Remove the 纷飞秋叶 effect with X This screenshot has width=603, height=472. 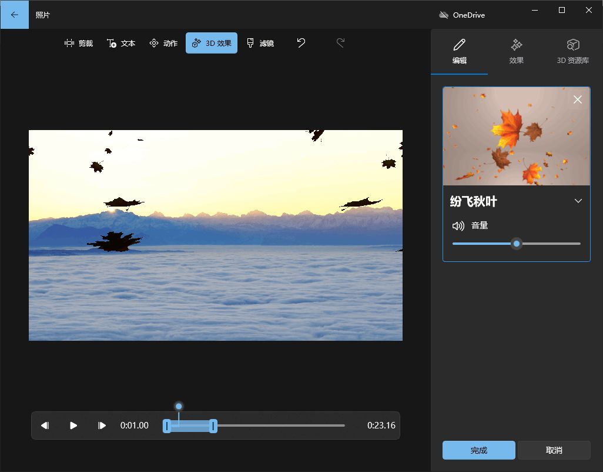tap(577, 99)
